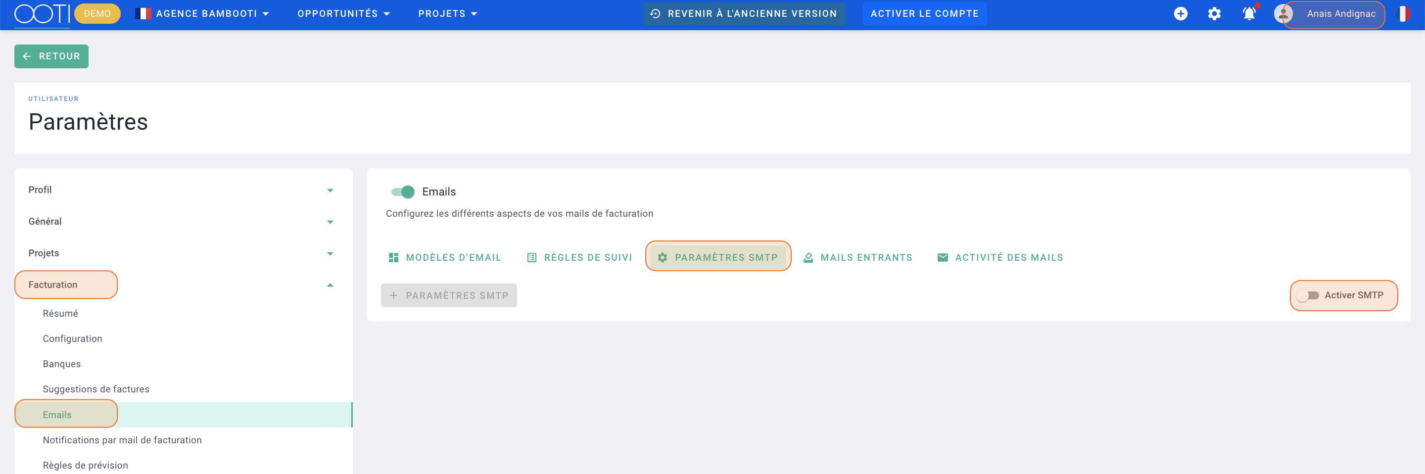Viewport: 1425px width, 474px height.
Task: Click the Utilisateur breadcrumb label
Action: [x=53, y=99]
